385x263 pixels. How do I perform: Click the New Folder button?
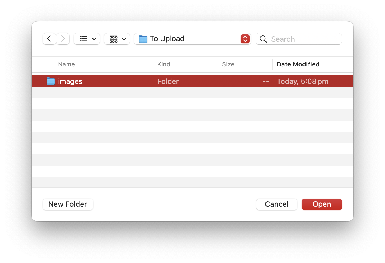[68, 204]
